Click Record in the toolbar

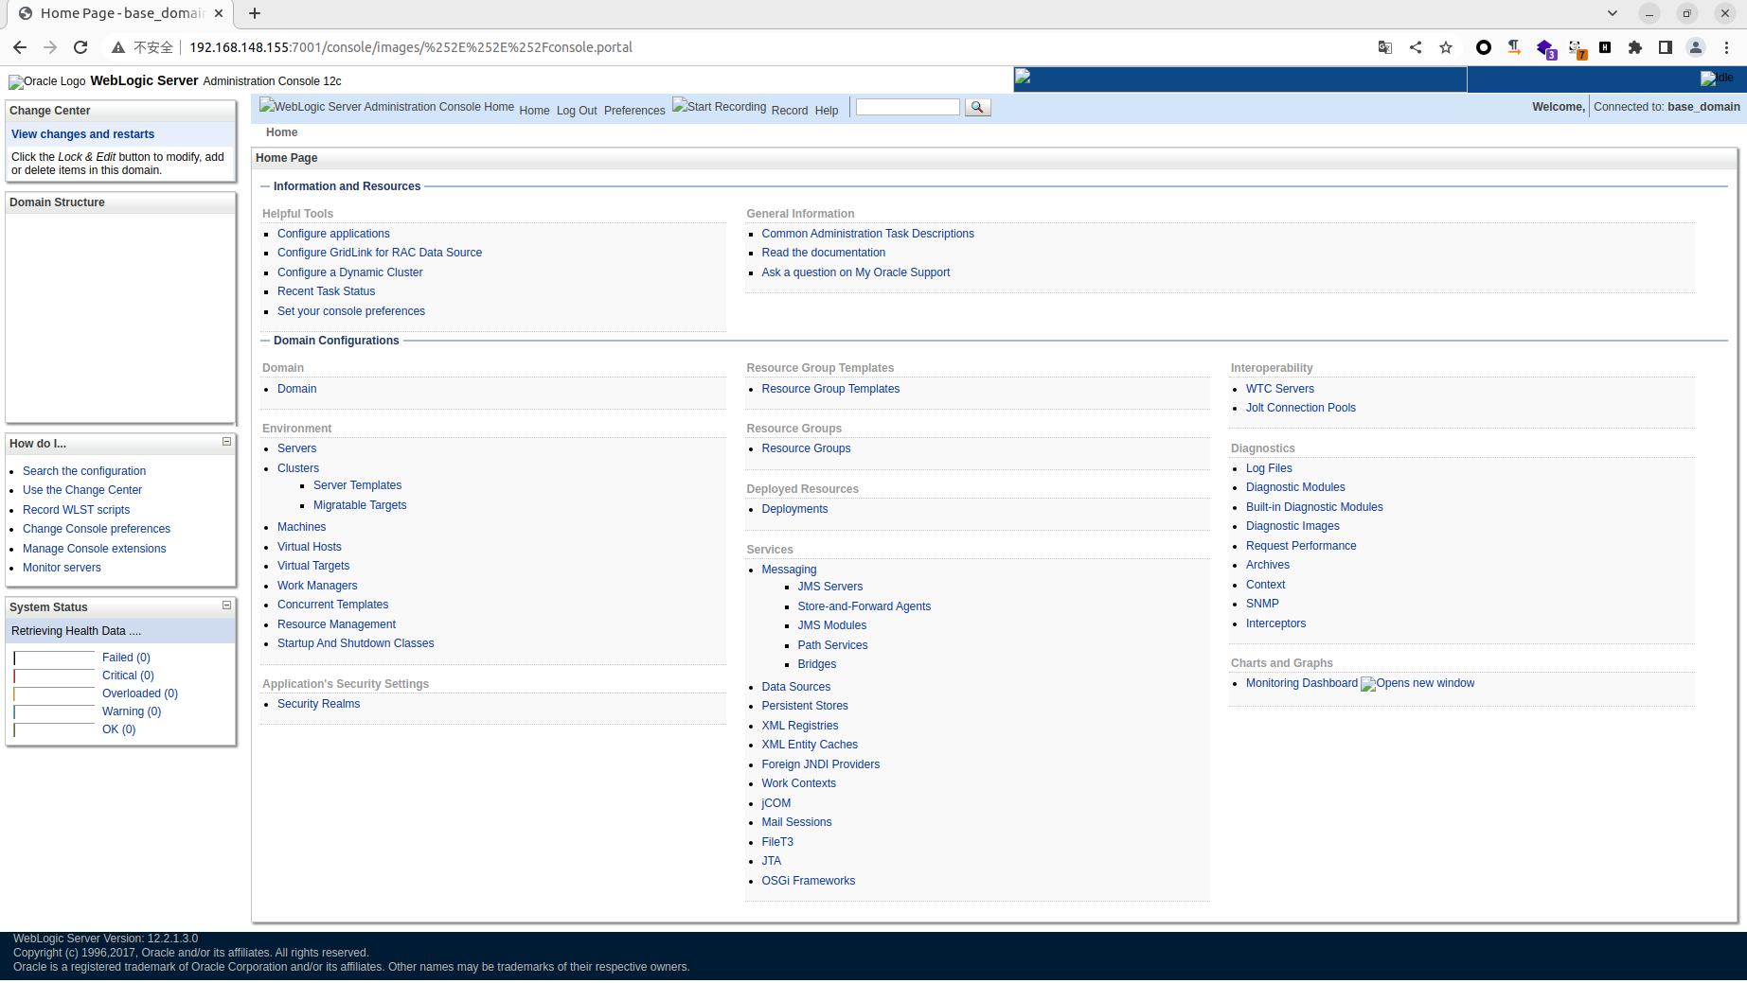[x=790, y=111]
